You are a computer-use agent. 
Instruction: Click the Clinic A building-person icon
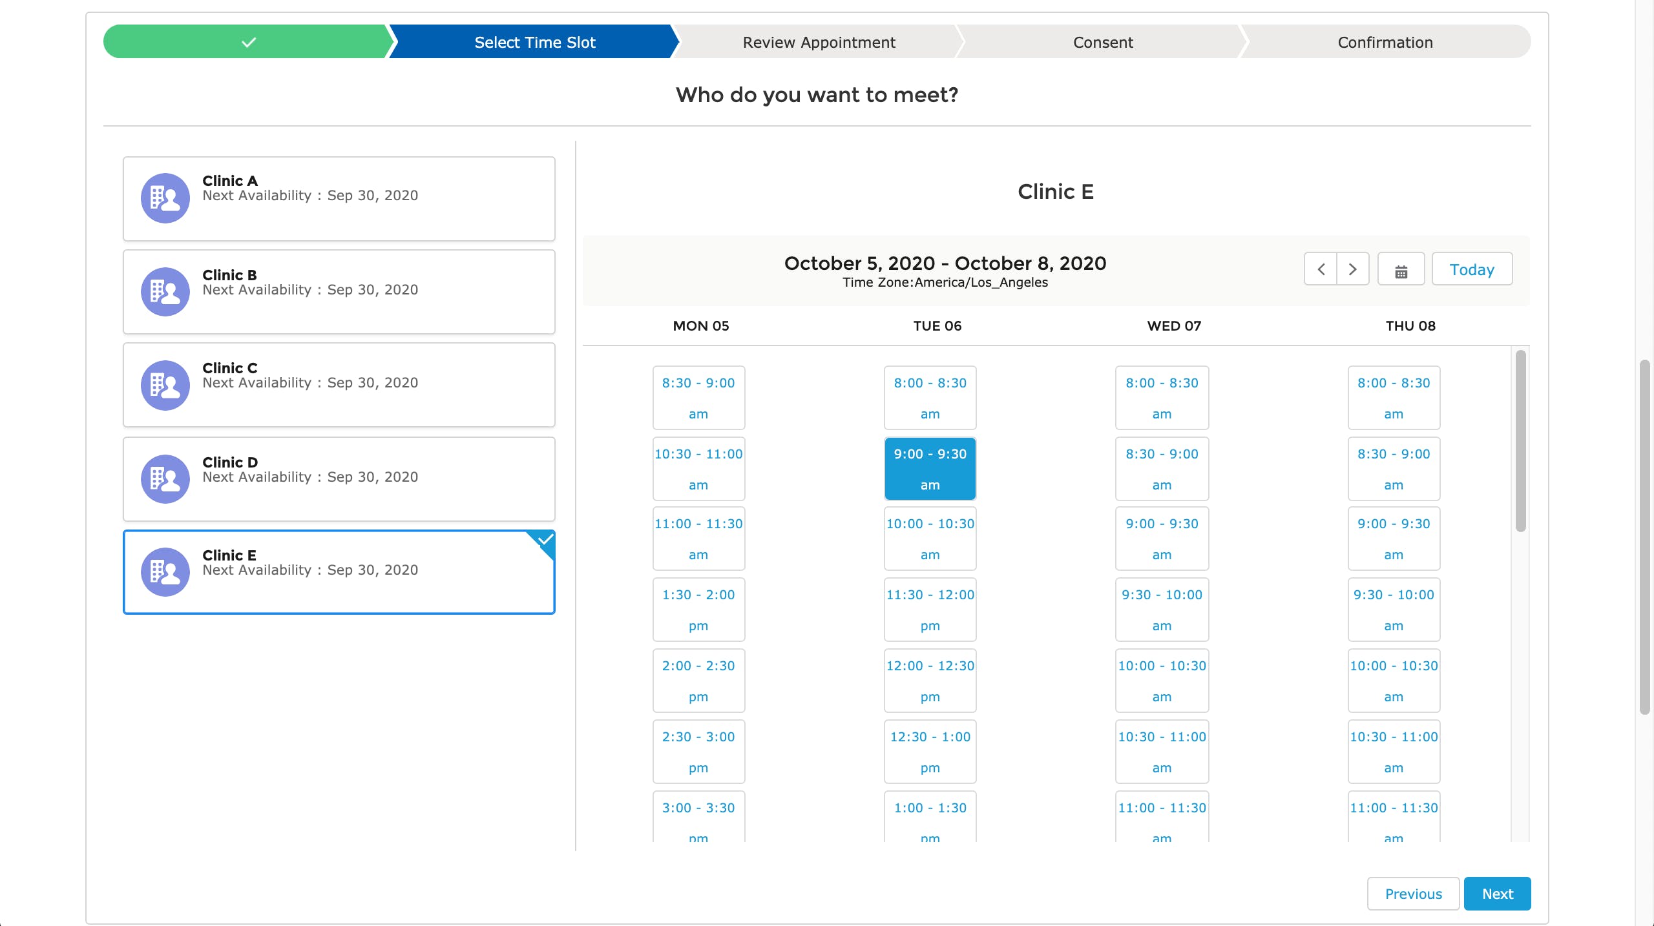point(165,198)
